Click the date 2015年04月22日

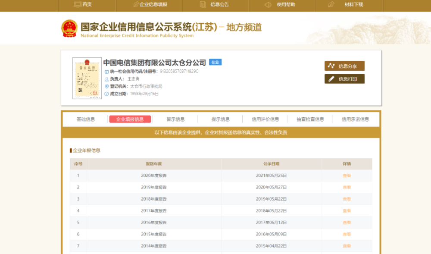(x=271, y=246)
